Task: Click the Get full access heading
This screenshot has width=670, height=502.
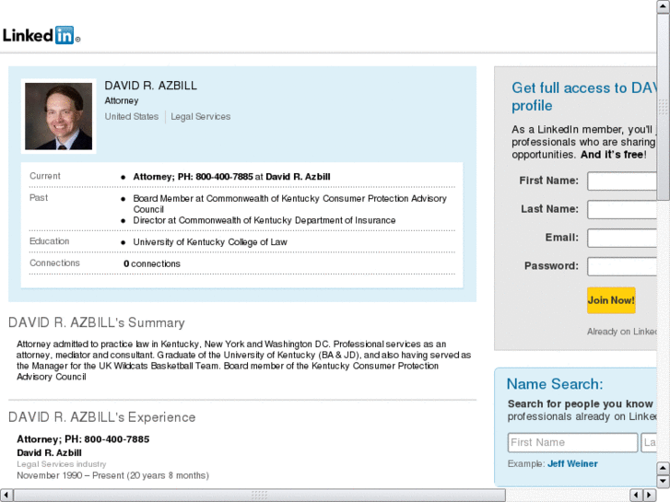Action: coord(584,97)
